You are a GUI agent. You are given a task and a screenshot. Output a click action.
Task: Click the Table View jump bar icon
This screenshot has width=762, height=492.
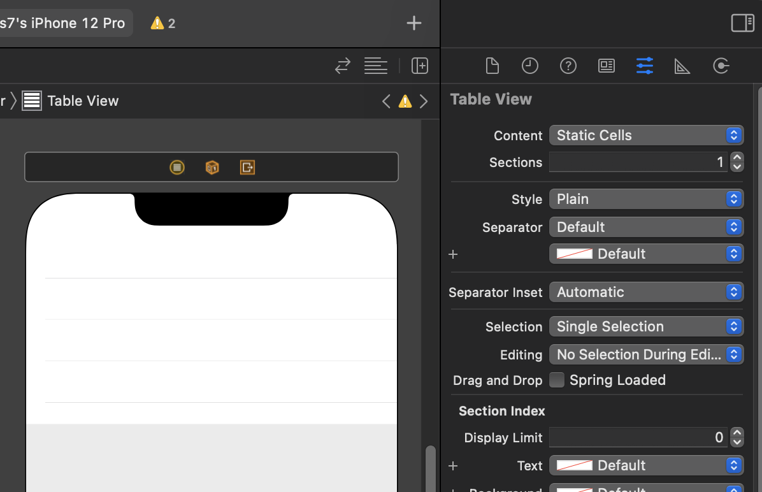(32, 101)
